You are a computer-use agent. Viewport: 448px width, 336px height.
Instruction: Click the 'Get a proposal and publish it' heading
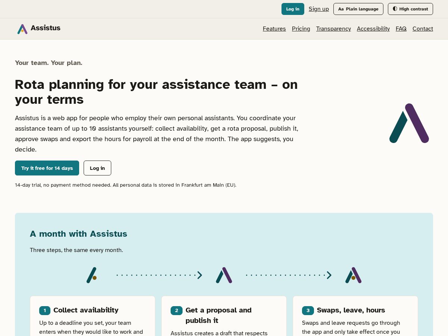[218, 315]
